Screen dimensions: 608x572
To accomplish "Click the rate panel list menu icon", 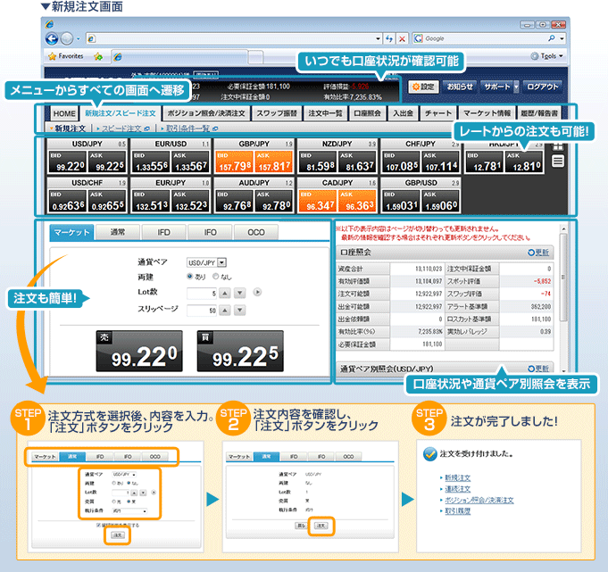I will point(558,161).
